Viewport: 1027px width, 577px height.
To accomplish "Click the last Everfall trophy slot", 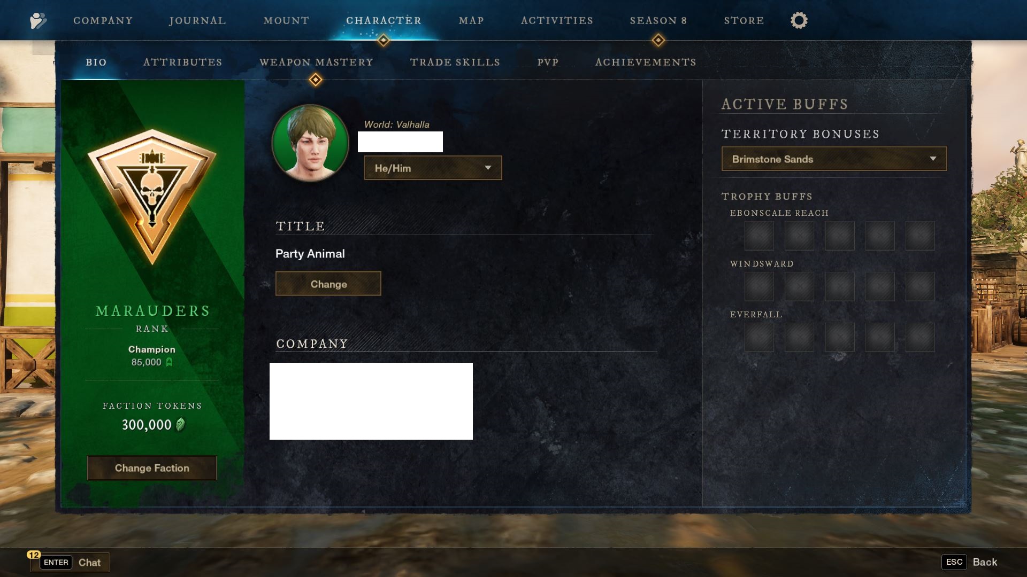I will tap(920, 337).
